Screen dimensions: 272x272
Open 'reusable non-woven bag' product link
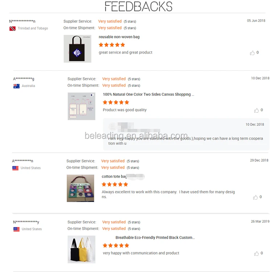[119, 37]
